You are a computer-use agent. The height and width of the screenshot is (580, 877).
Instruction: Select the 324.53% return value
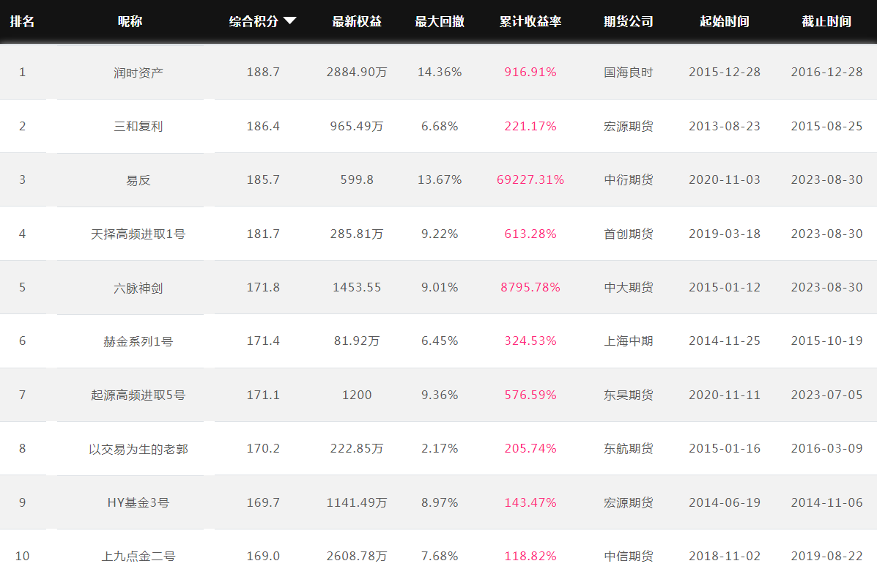530,341
